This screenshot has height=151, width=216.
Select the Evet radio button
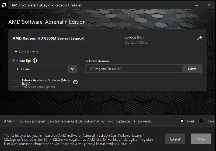click(x=182, y=121)
